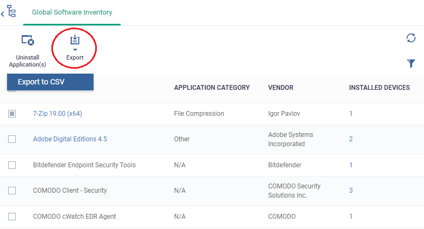
Task: Click installed devices count 2 for Adobe
Action: pos(350,139)
